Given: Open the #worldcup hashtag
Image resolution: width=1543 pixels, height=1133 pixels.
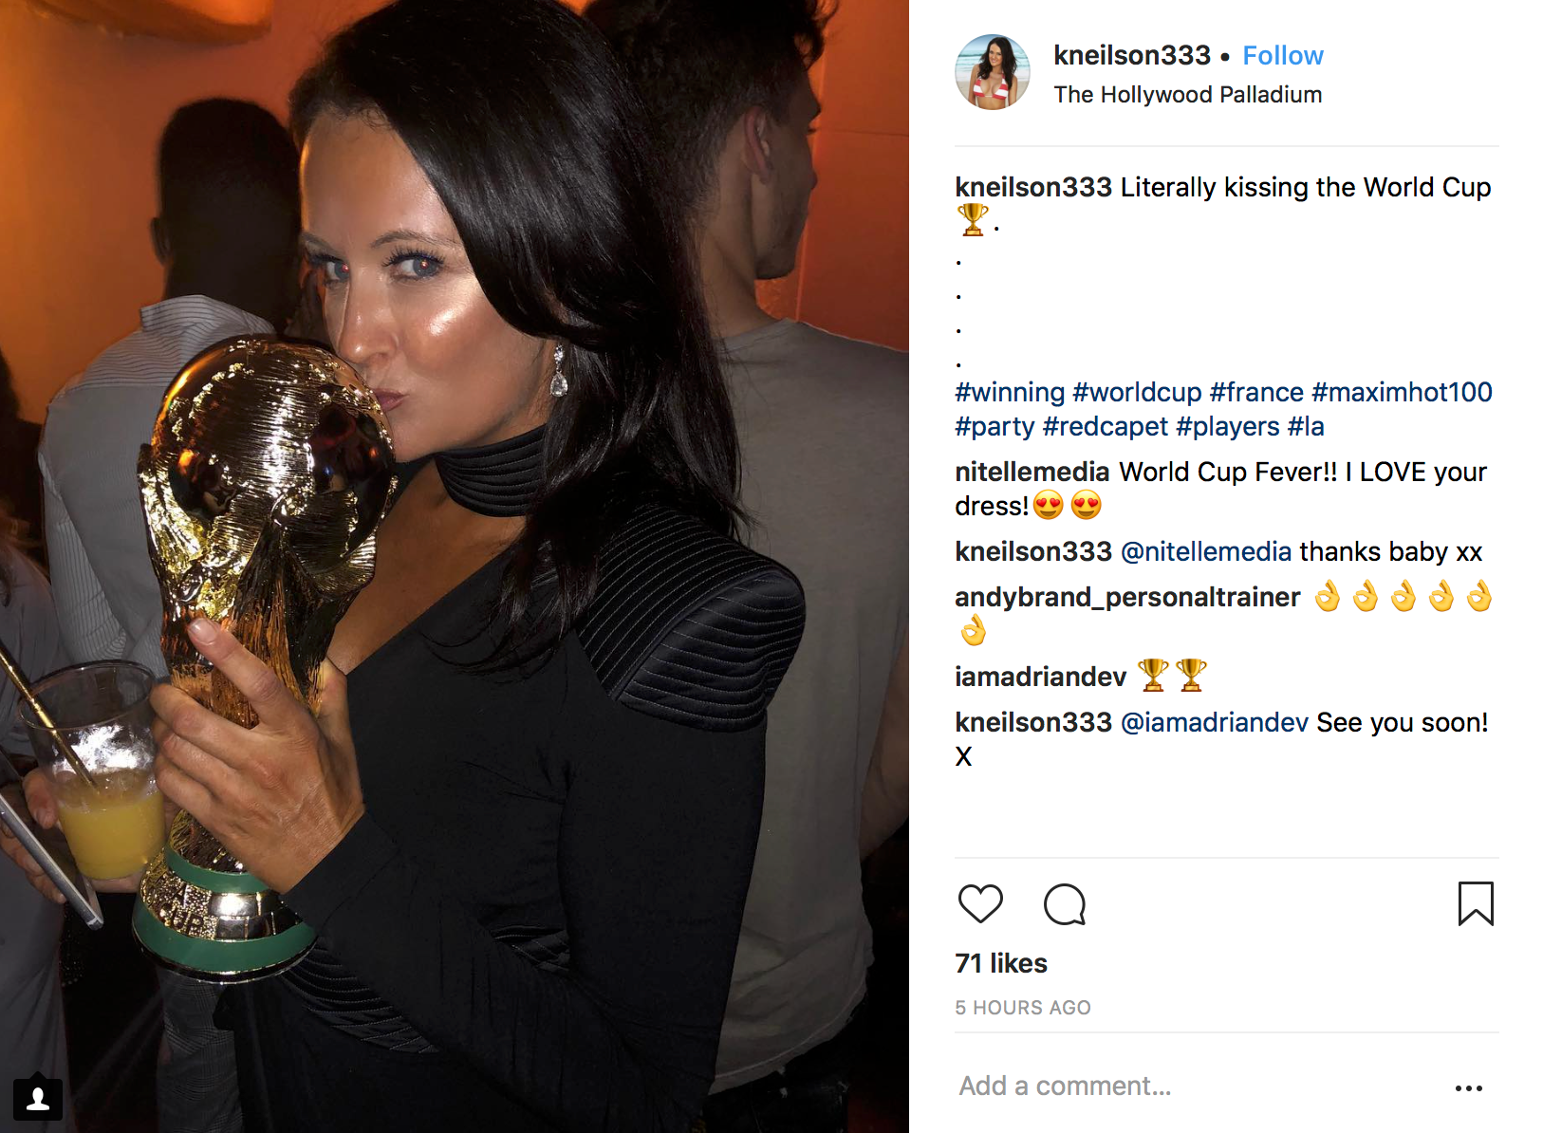Looking at the screenshot, I should pyautogui.click(x=1137, y=392).
